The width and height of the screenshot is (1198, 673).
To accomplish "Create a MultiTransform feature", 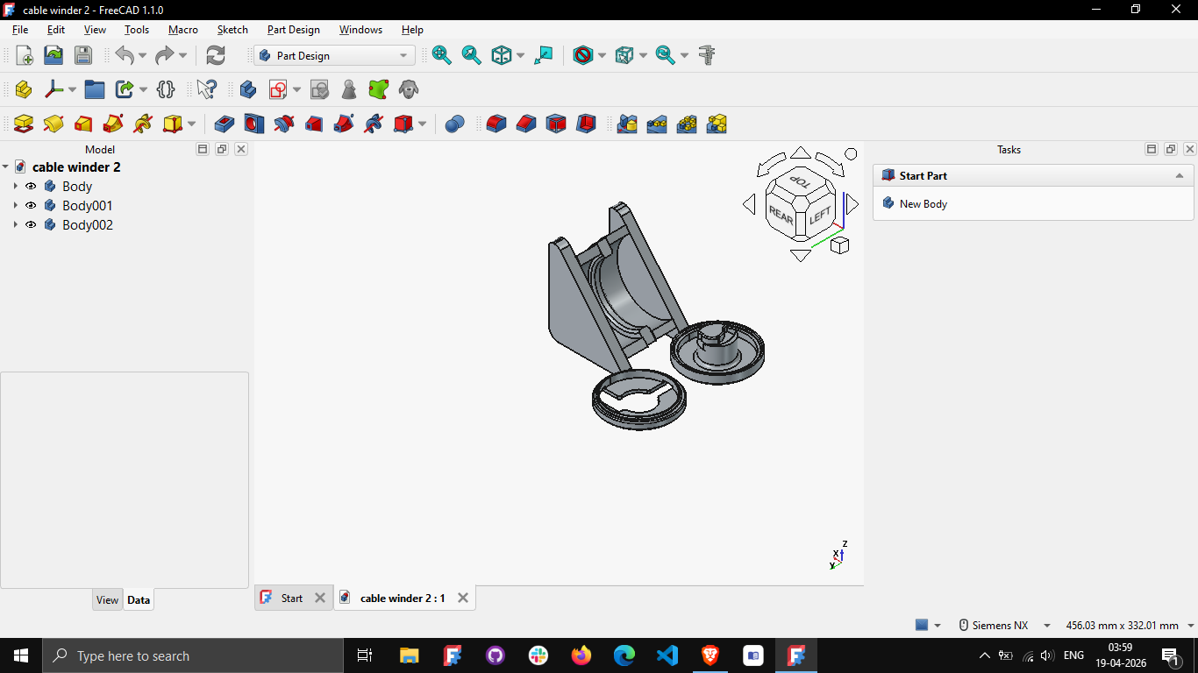I will click(x=717, y=124).
